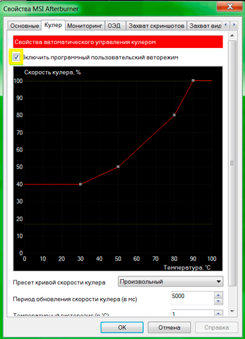
Task: Click the scrollbar down arrow
Action: [x=232, y=311]
